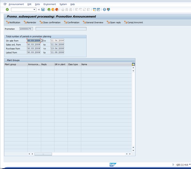Click the Sales ord. from date field
This screenshot has width=191, height=169.
pyautogui.click(x=34, y=45)
